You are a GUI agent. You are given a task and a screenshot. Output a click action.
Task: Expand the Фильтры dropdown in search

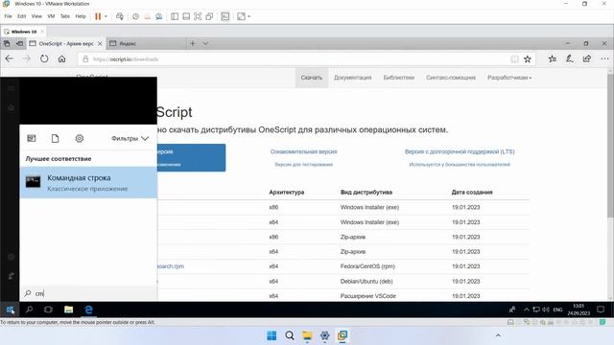(130, 138)
